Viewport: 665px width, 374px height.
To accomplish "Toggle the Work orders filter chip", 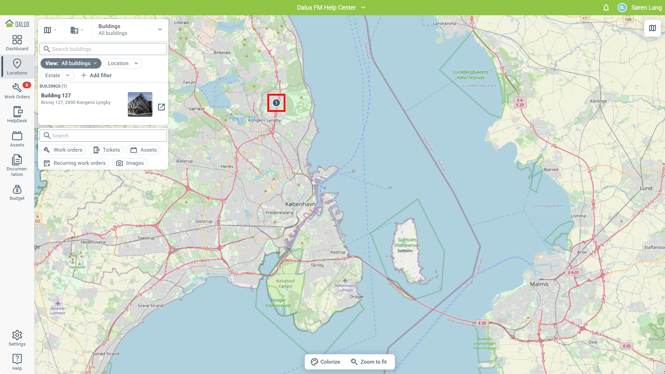I will (63, 150).
